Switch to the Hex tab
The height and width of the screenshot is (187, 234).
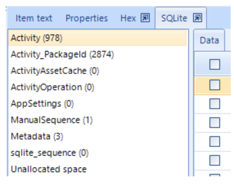tap(128, 18)
